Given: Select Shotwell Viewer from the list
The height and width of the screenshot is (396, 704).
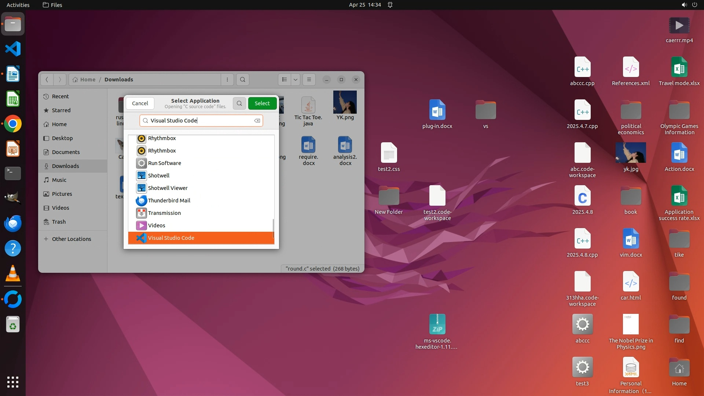Looking at the screenshot, I should click(x=167, y=188).
